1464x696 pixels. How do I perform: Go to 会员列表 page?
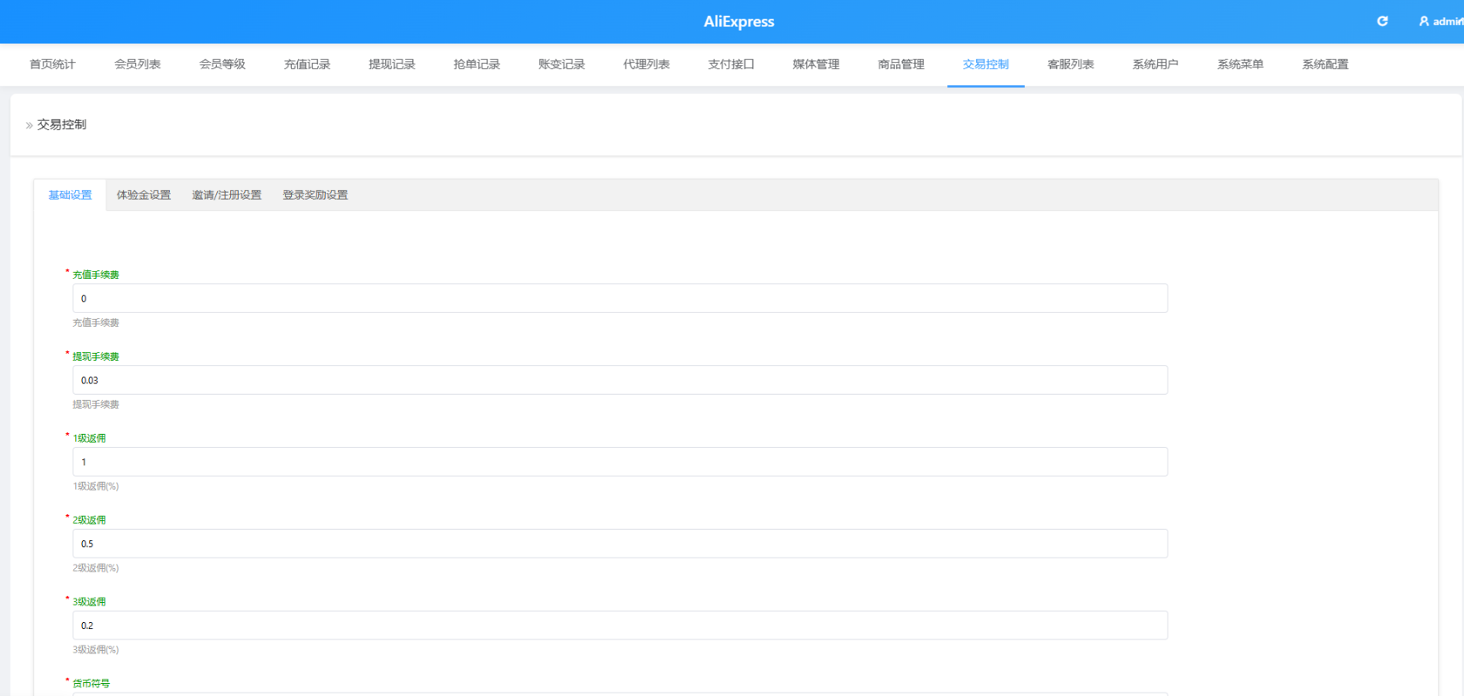tap(138, 64)
